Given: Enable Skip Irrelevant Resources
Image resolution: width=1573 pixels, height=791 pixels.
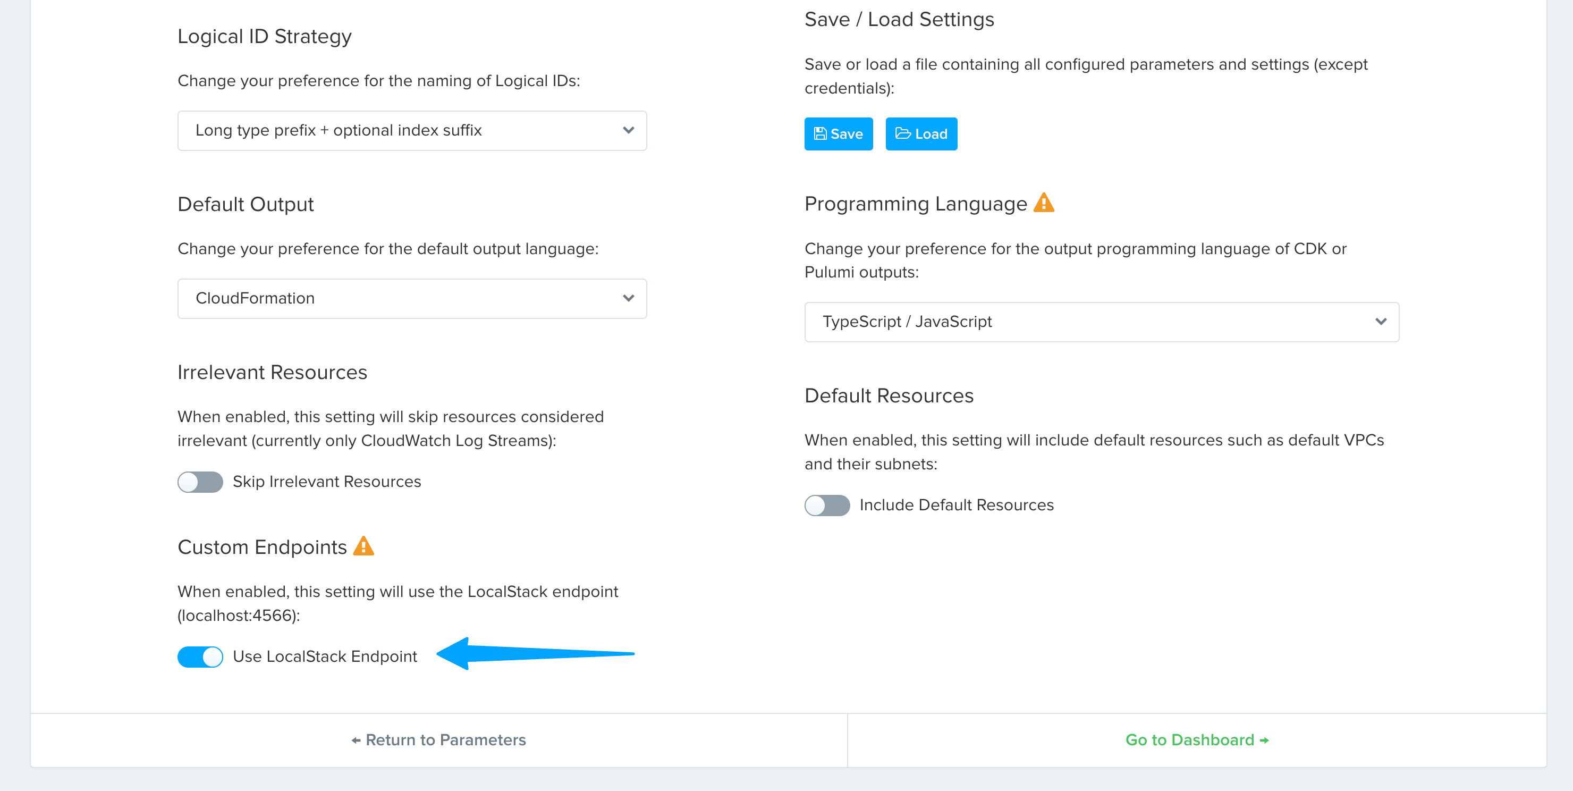Looking at the screenshot, I should [200, 482].
